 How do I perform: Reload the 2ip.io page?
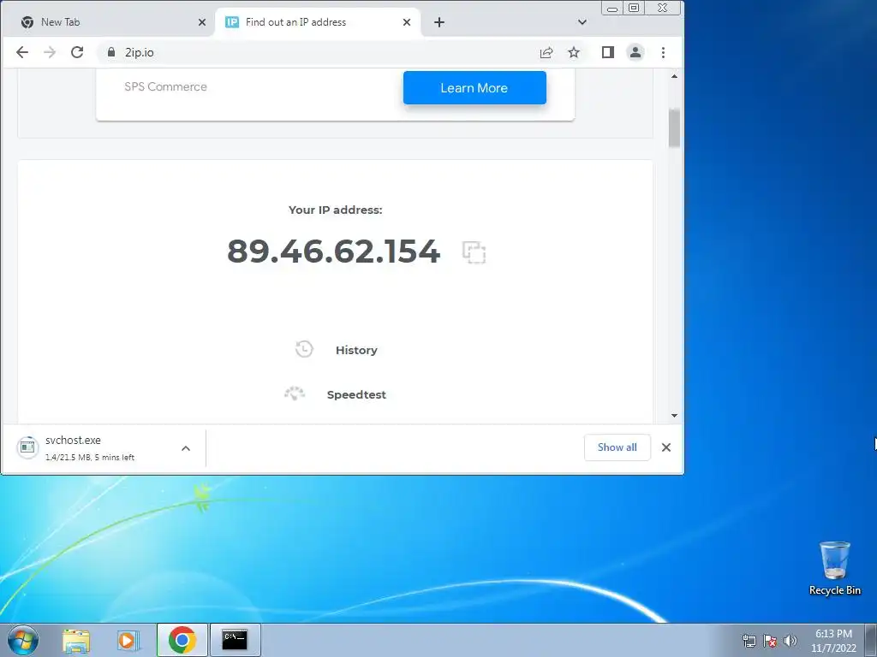[77, 52]
